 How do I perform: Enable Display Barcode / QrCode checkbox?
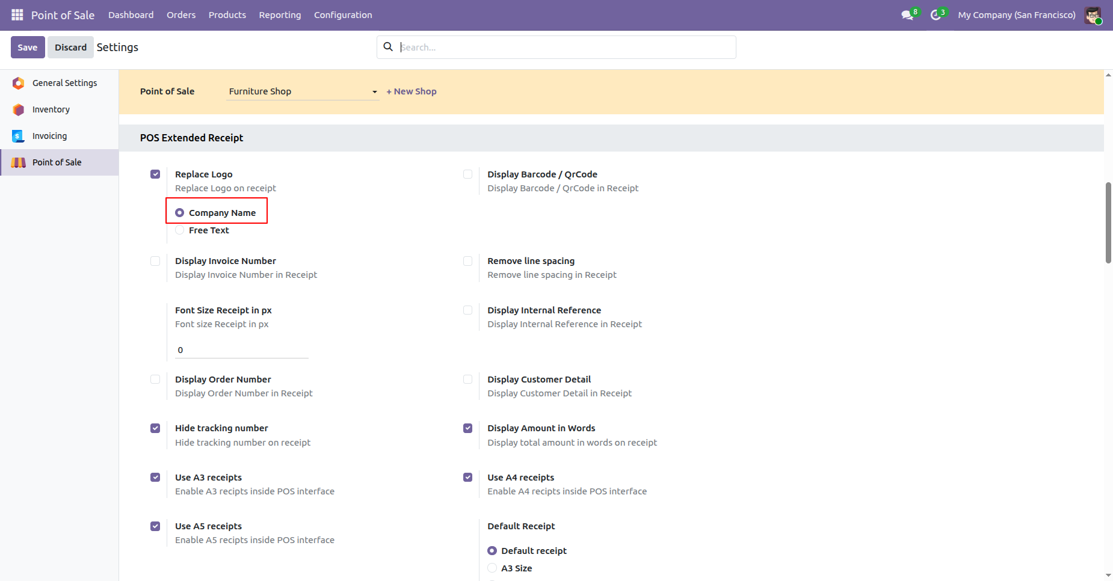[x=467, y=174]
